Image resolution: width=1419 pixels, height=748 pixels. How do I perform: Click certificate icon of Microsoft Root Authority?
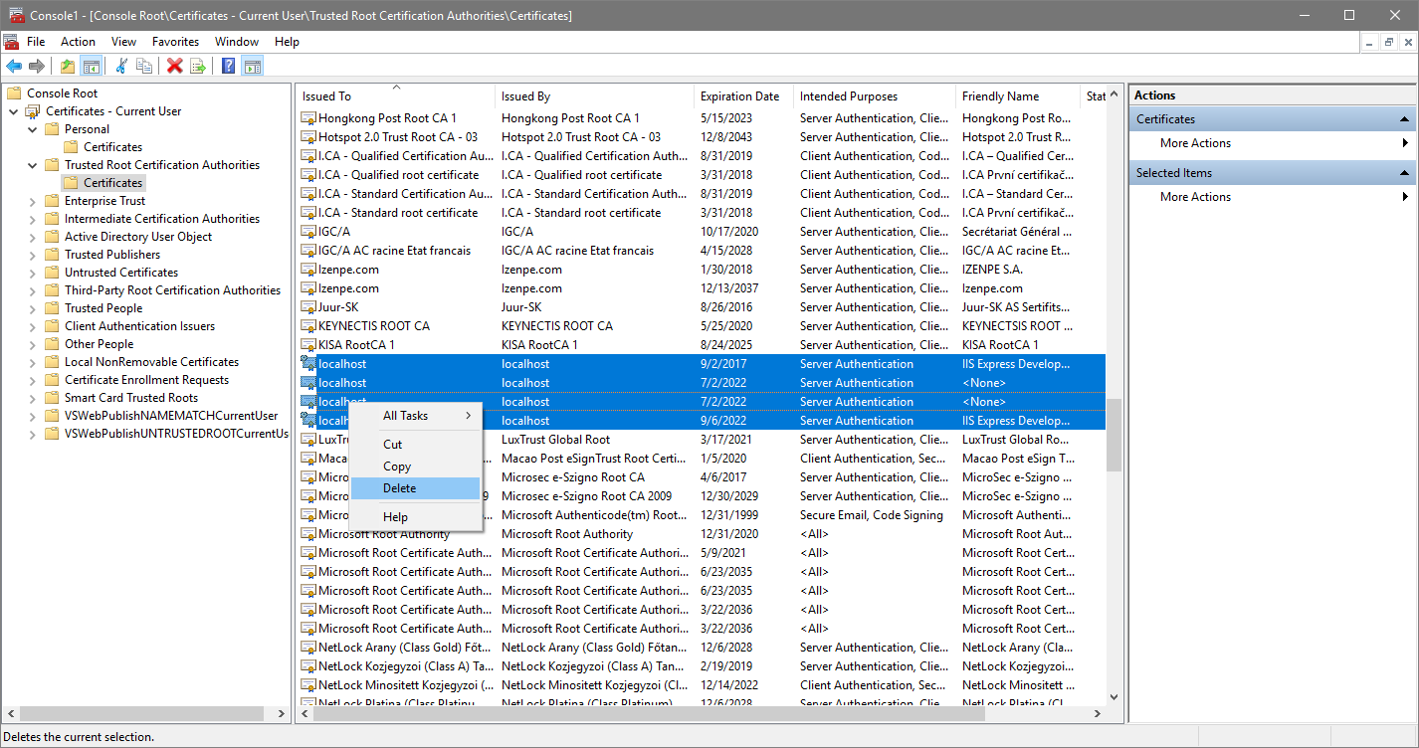pyautogui.click(x=308, y=534)
